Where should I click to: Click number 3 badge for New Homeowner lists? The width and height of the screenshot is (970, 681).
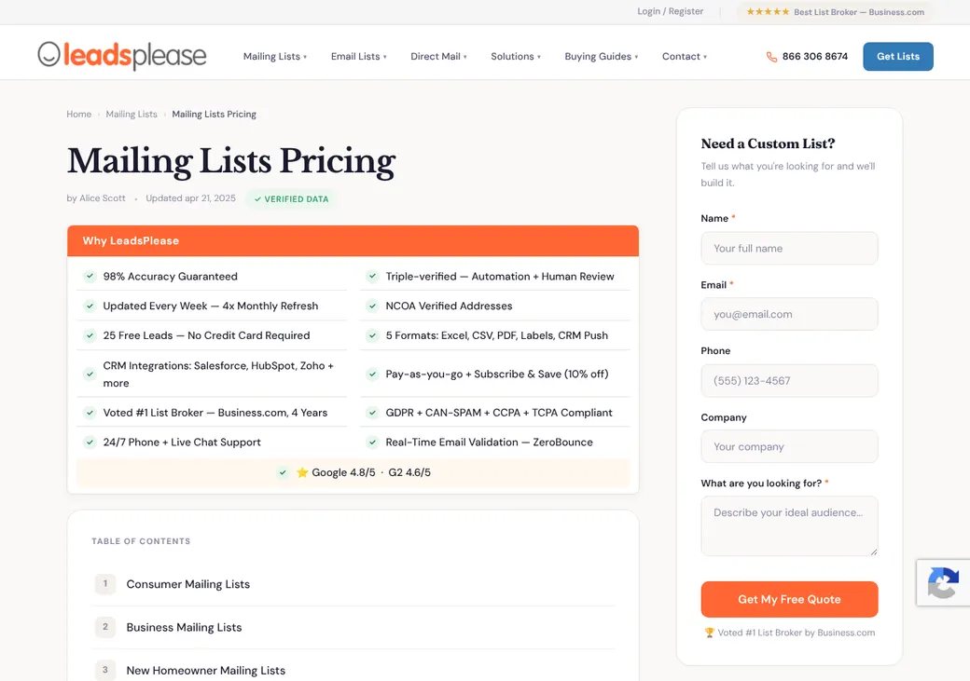pos(105,670)
